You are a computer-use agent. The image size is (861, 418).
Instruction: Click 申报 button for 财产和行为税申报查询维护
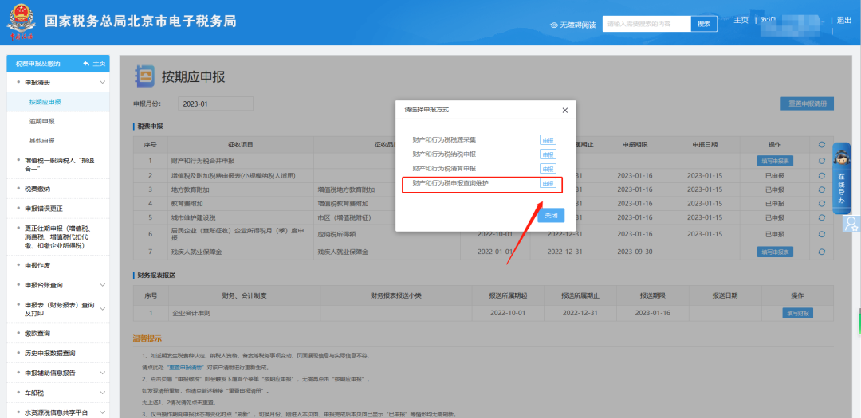[x=548, y=183]
